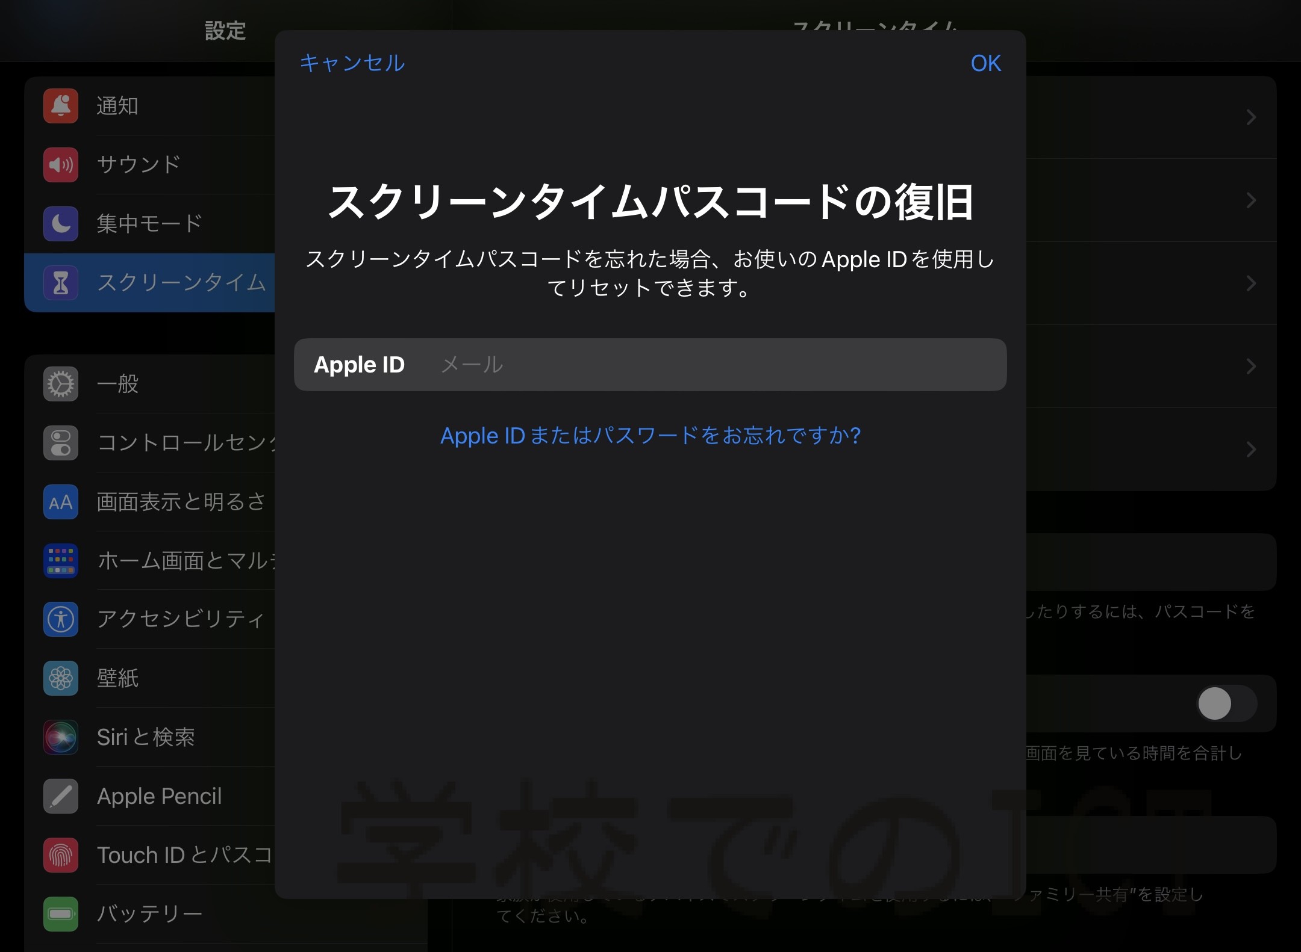
Task: Click the アクセシビリティ icon
Action: [61, 619]
